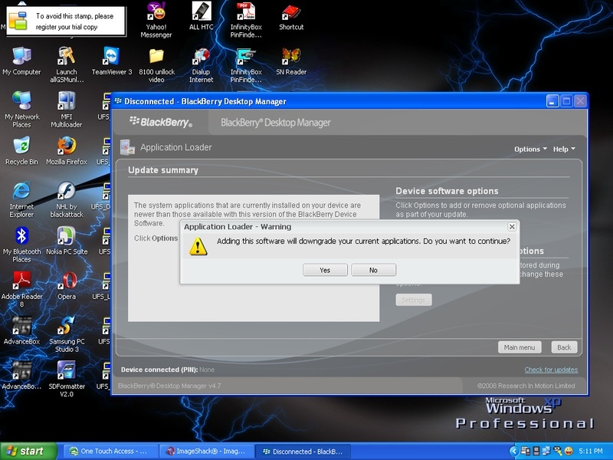Viewport: 613px width, 460px height.
Task: Open the red Shortcut icon
Action: pos(291,16)
